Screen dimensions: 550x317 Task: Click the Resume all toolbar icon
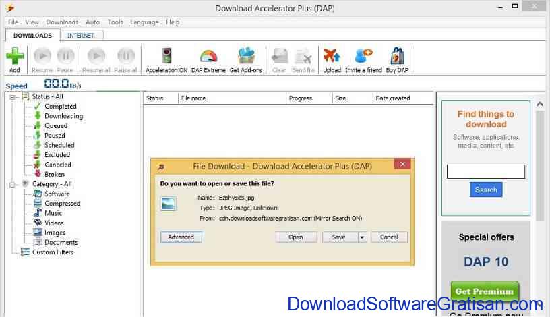96,56
